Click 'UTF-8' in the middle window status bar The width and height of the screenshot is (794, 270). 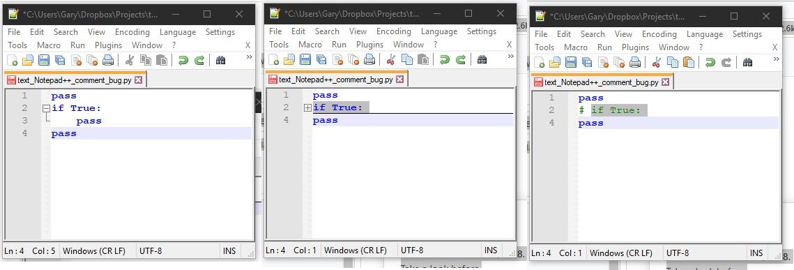click(x=412, y=250)
